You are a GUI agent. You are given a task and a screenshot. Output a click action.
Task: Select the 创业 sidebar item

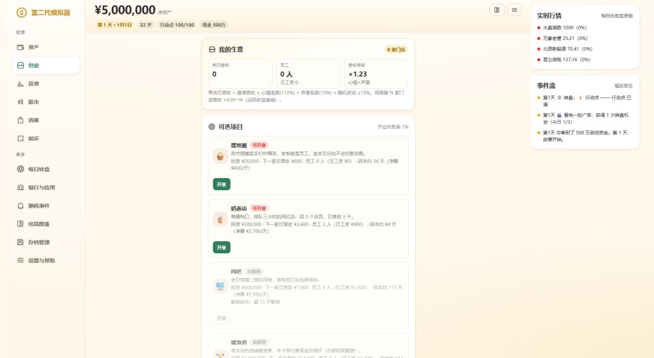click(46, 65)
